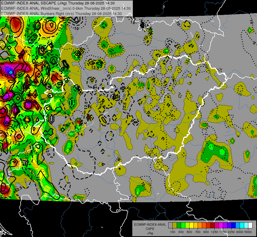Viewport: 257px width, 237px height.
Task: Select the white swatch at the legend end
Action: click(250, 225)
